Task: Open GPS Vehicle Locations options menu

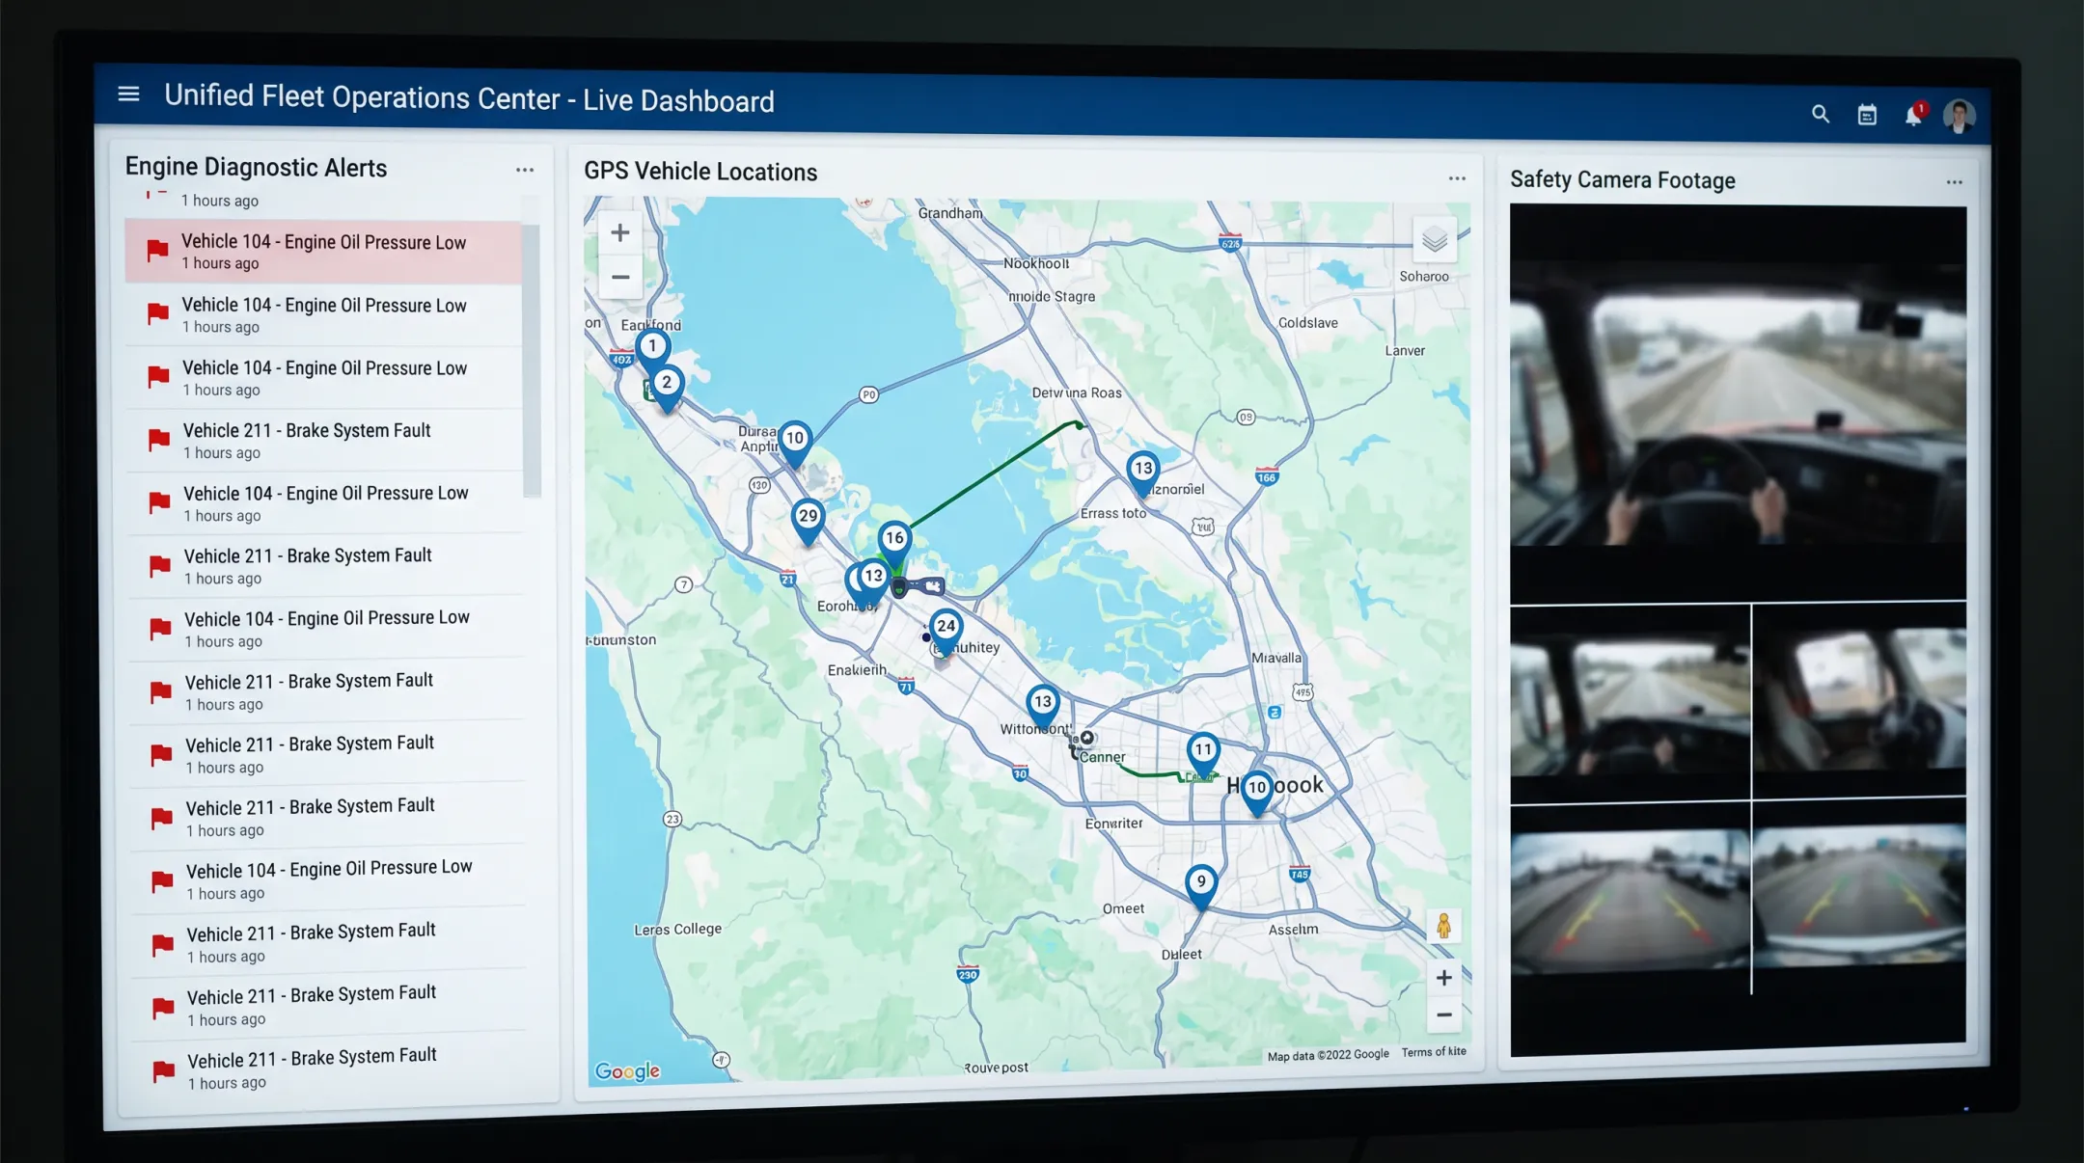Action: click(x=1457, y=178)
